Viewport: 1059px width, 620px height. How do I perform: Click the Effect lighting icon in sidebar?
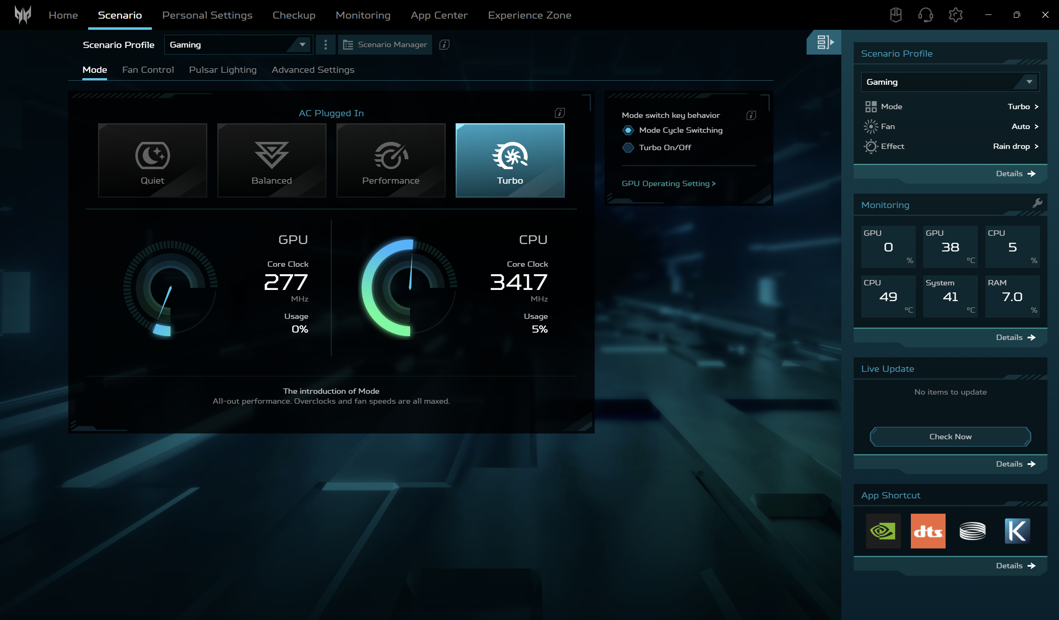point(871,146)
